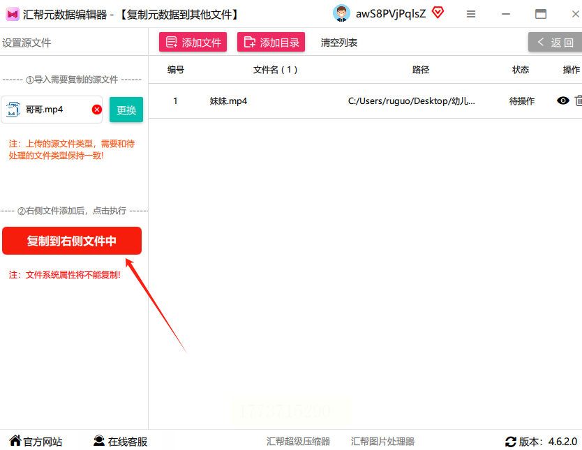Select path cell C:/Users/ruguo/Desktop

[411, 101]
